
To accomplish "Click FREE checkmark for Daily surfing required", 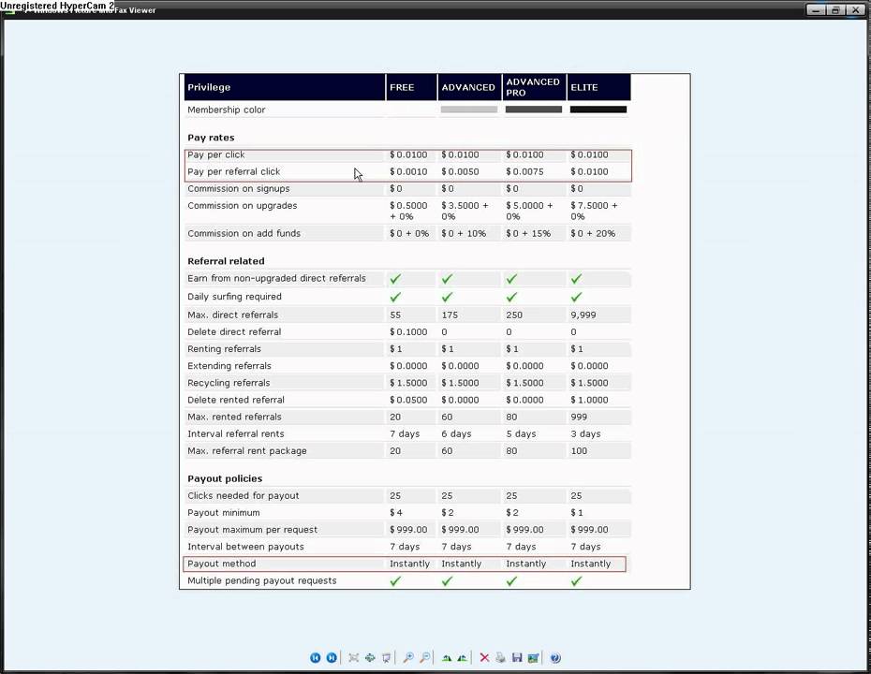I will pyautogui.click(x=395, y=297).
